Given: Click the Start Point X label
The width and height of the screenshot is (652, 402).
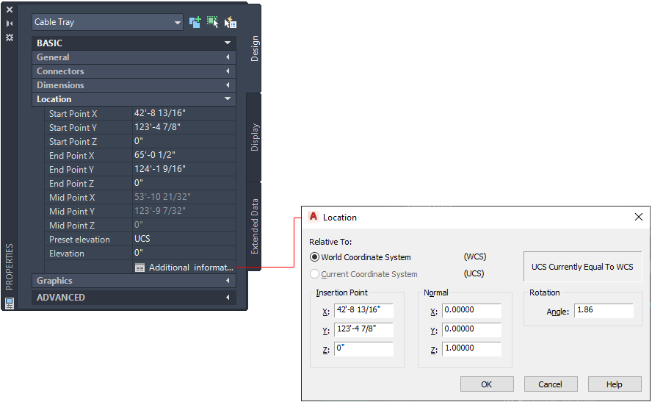Looking at the screenshot, I should pos(73,114).
